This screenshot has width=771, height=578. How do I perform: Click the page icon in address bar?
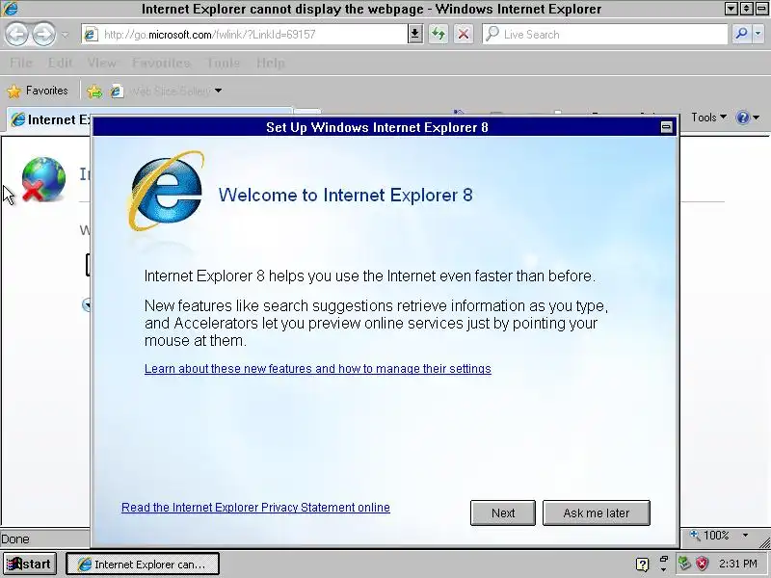(x=91, y=35)
